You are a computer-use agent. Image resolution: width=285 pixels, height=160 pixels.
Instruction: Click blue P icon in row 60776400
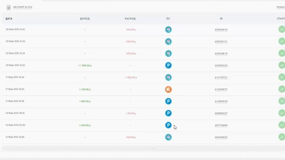click(168, 125)
